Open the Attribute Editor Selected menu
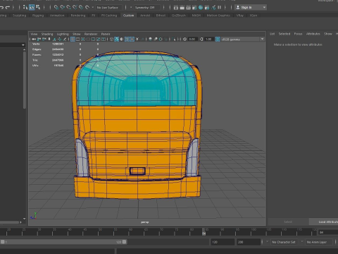Image resolution: width=338 pixels, height=254 pixels. [x=284, y=34]
